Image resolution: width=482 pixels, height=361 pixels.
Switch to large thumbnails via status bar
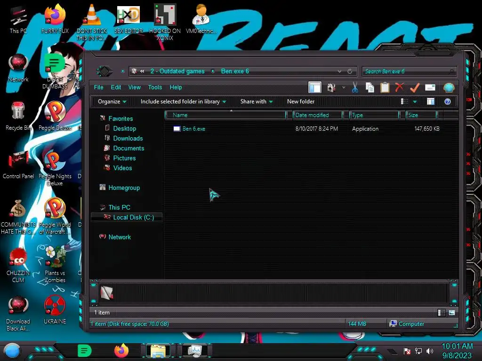pyautogui.click(x=452, y=313)
